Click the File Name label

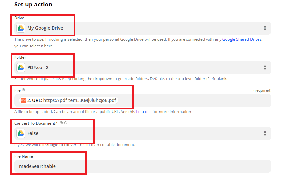[24, 156]
